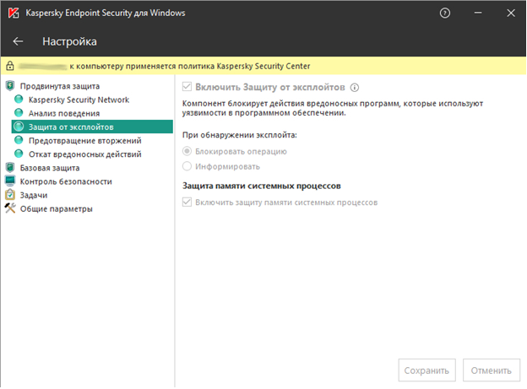
Task: Select the Информировать radio option
Action: [187, 166]
